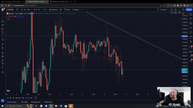Open the watchlist panel icon
Image resolution: width=193 pixels, height=108 pixels.
point(191,14)
